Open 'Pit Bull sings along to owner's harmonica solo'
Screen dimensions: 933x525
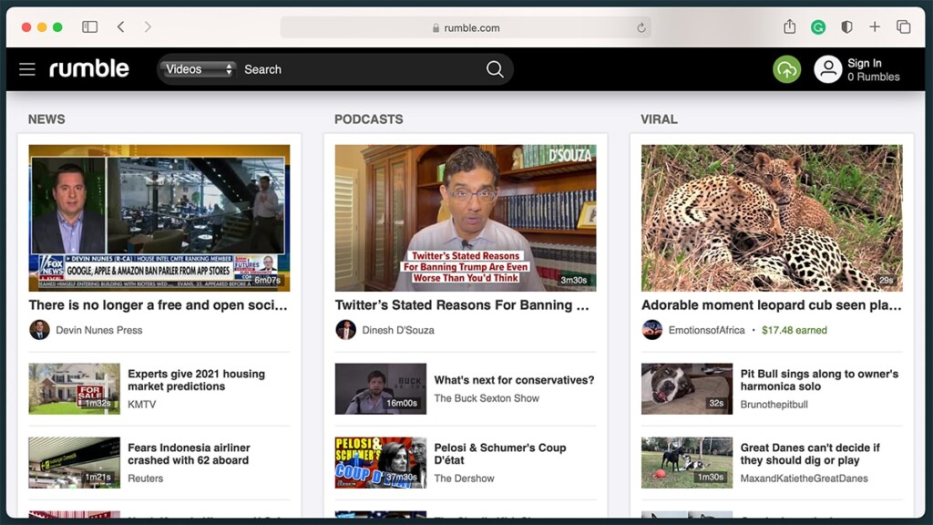819,380
